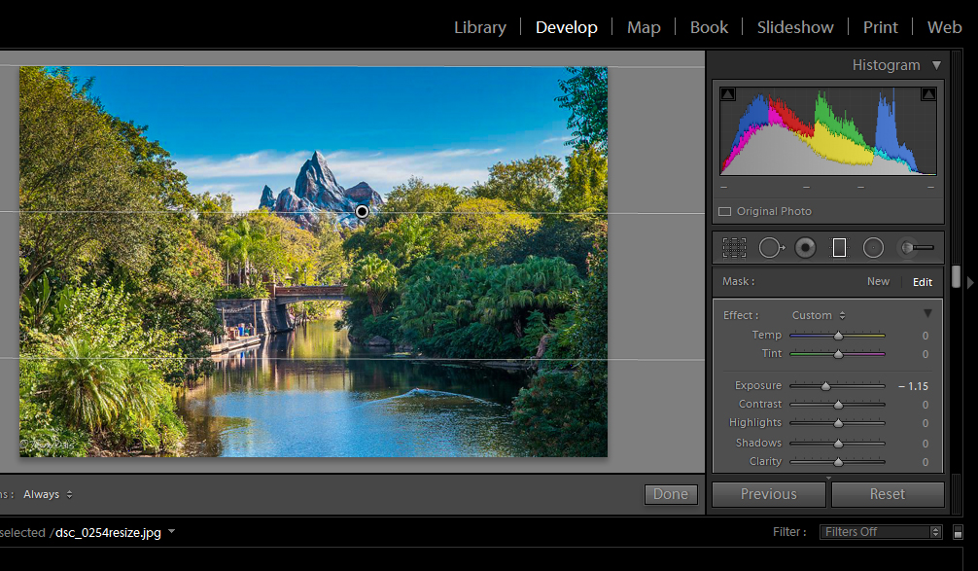Open the Always dropdown in the toolbar

click(x=48, y=494)
